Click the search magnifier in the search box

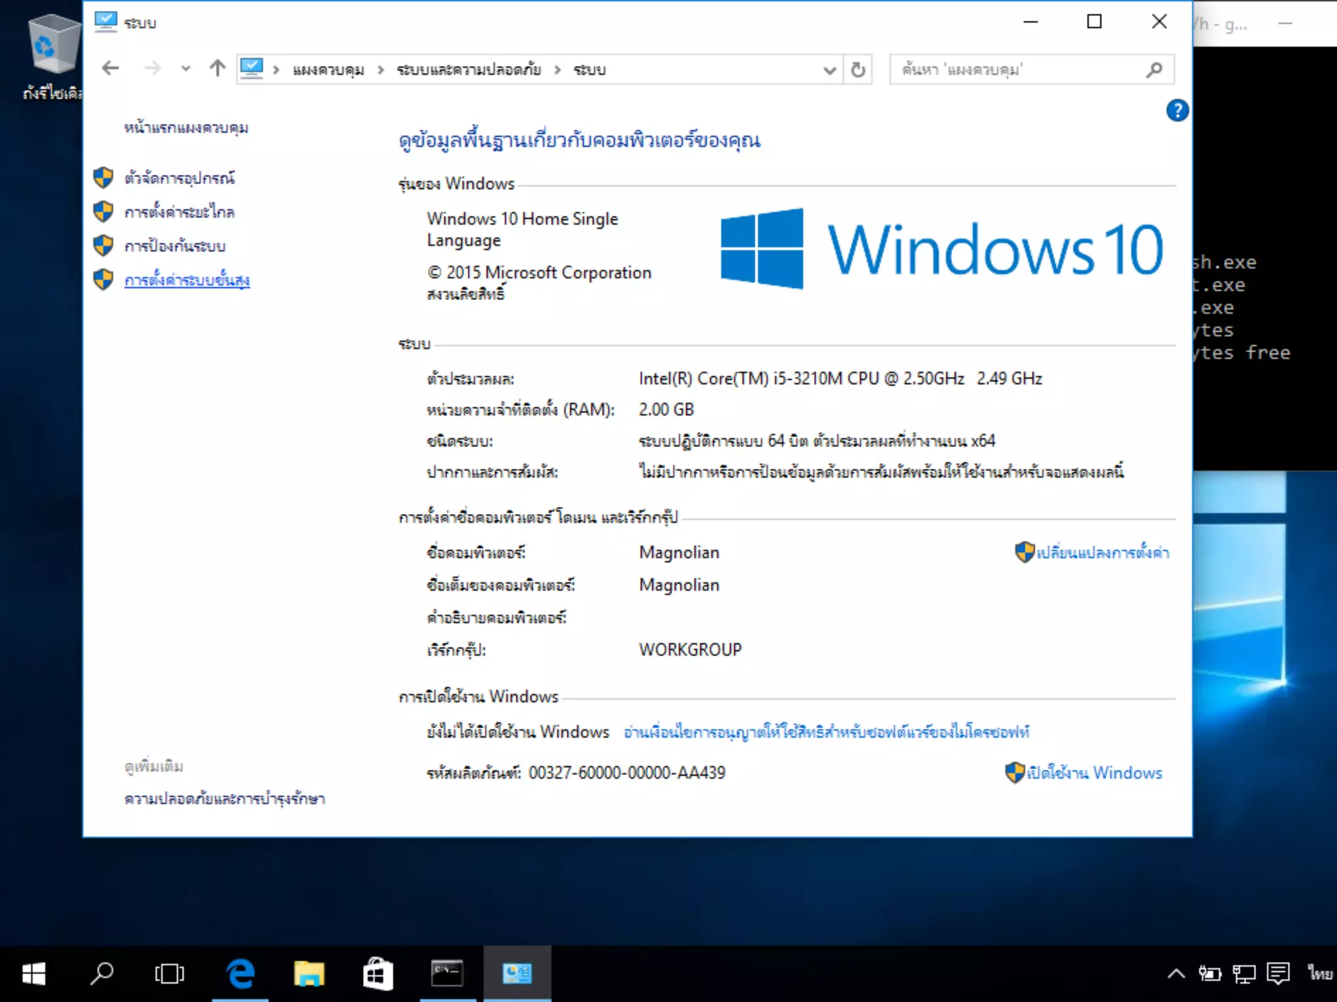1154,70
